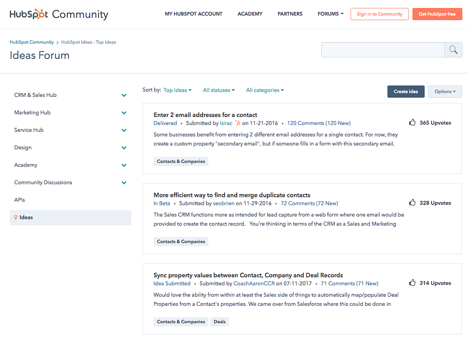
Task: View the 71 Comments link
Action: point(349,283)
